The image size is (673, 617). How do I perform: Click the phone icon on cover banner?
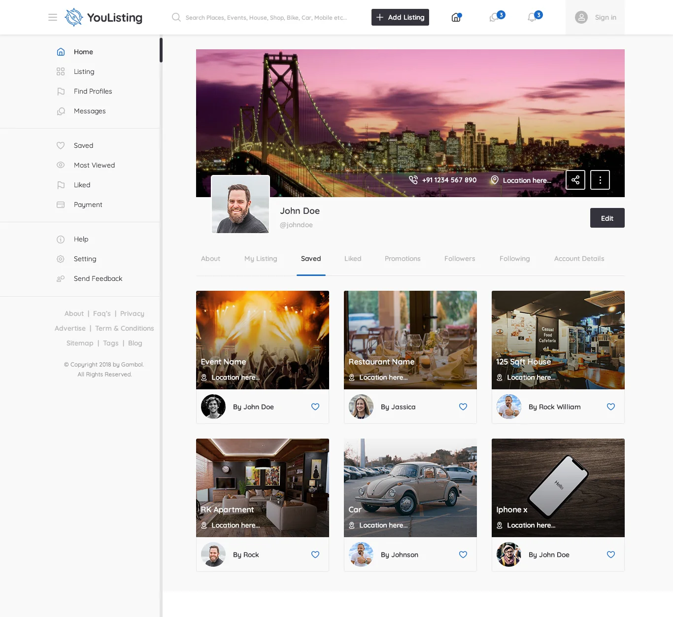pos(413,180)
